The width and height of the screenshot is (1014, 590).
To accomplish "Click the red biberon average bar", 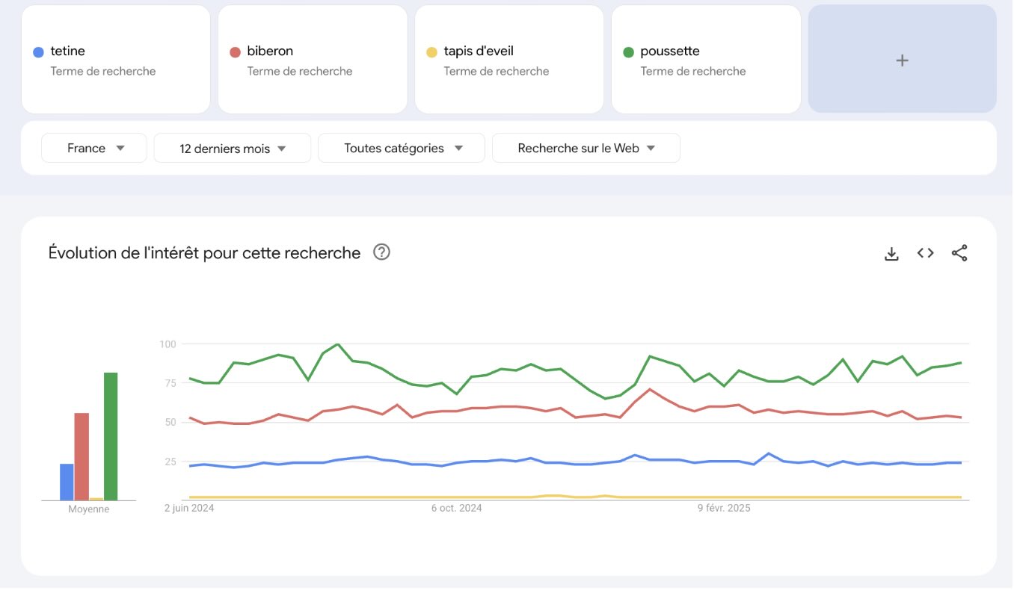I will 82,456.
